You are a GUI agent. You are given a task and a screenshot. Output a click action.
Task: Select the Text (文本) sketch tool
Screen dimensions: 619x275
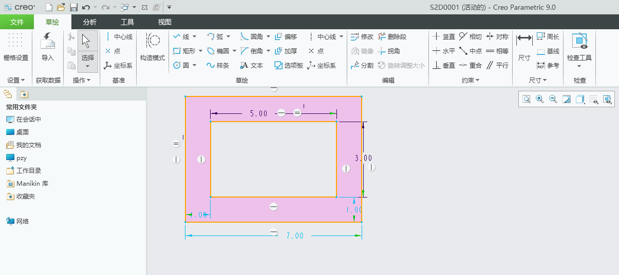pos(252,66)
